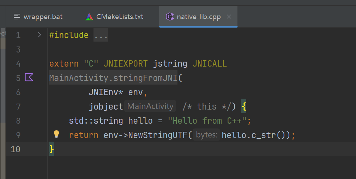Click the extern keyword on line 4
The width and height of the screenshot is (356, 179).
(x=64, y=64)
